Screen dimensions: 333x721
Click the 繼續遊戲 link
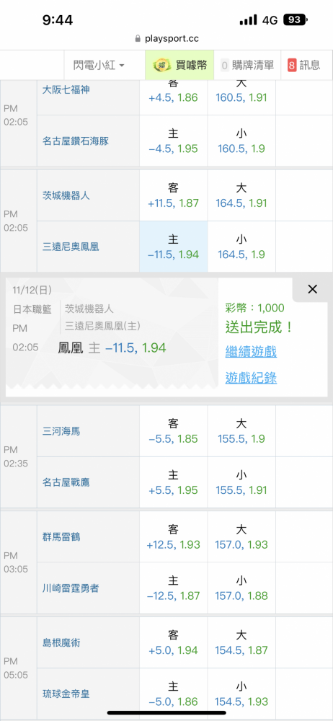point(251,353)
